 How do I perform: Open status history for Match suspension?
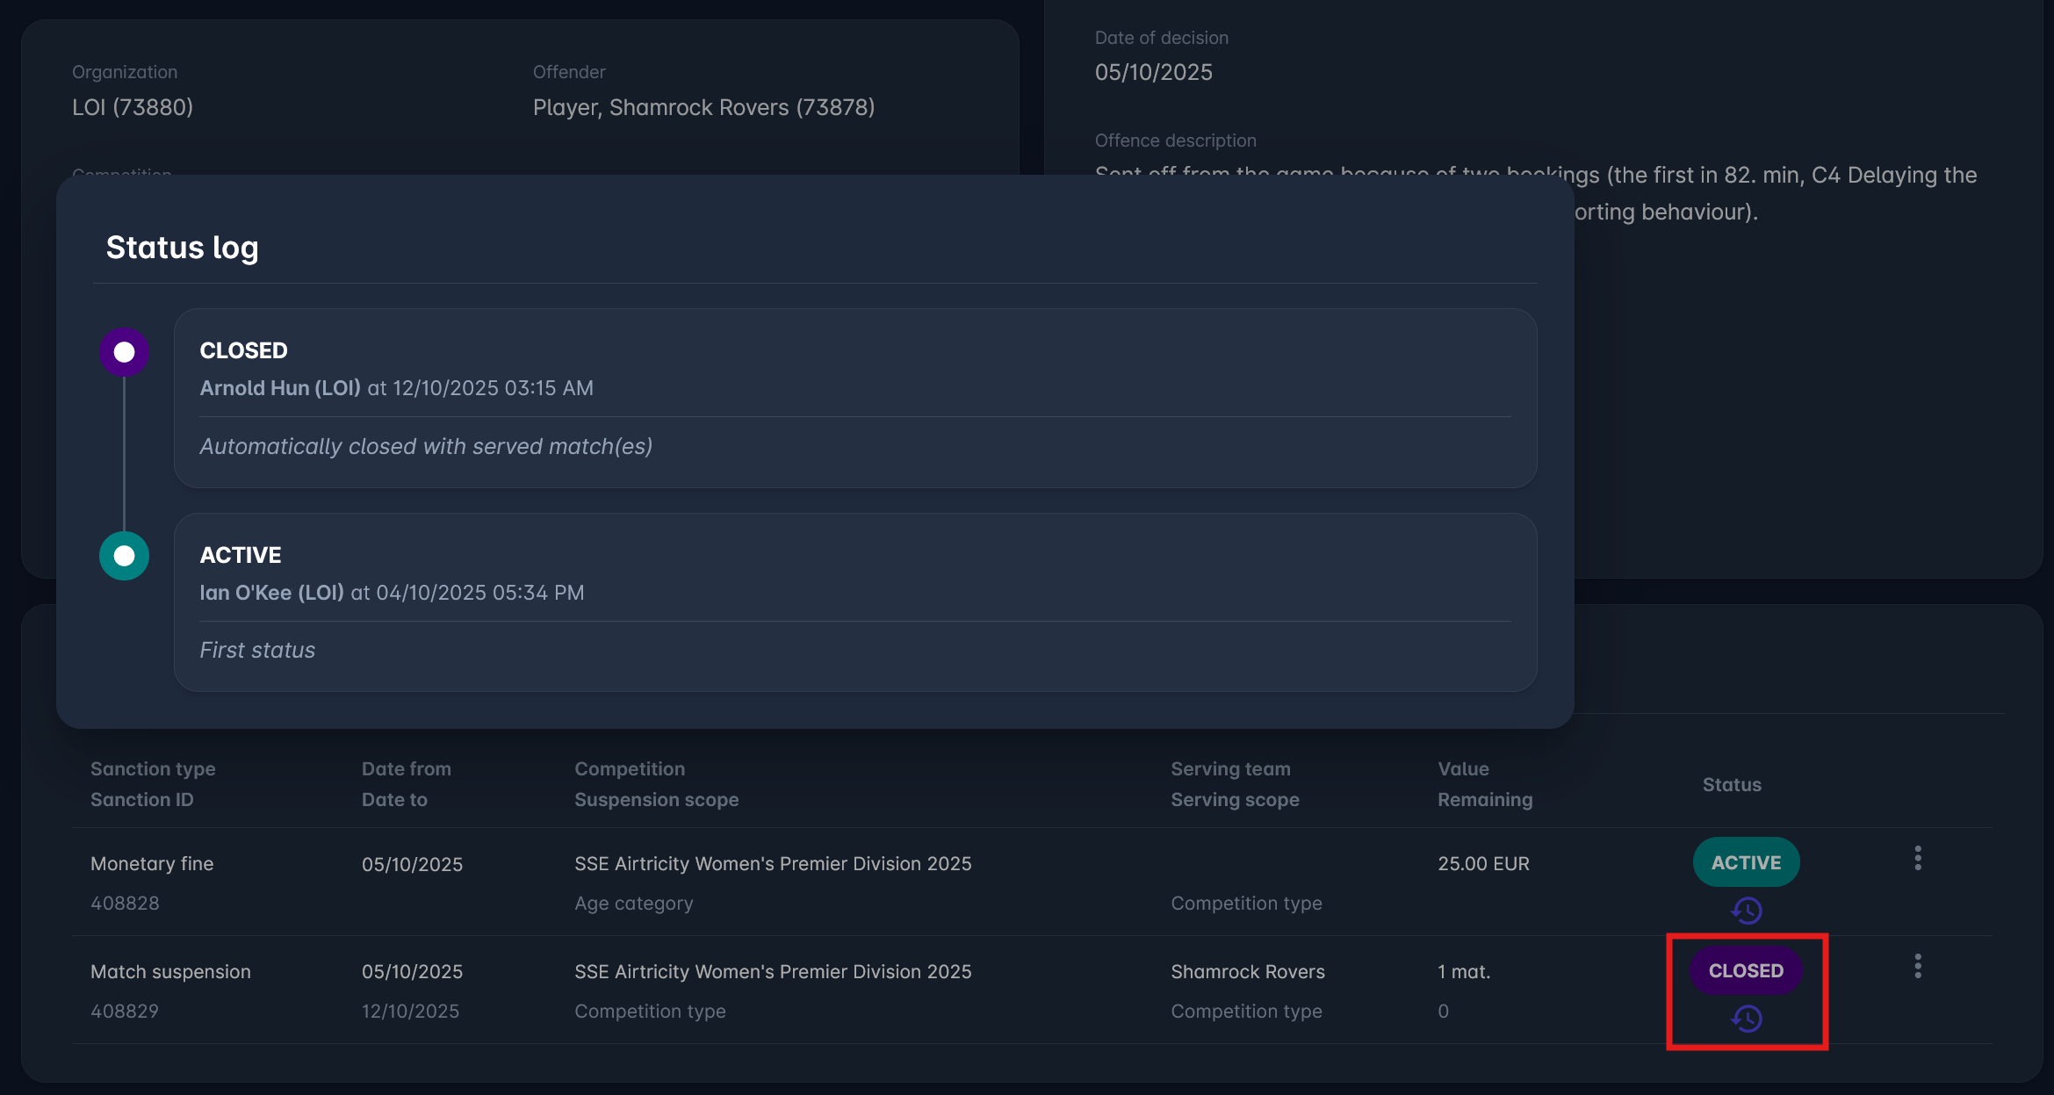point(1747,1019)
